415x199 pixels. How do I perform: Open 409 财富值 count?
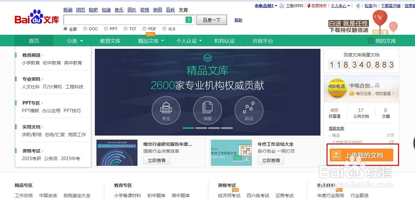click(x=334, y=113)
